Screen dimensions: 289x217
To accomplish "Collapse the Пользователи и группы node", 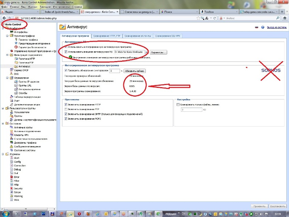I will tap(3, 108).
